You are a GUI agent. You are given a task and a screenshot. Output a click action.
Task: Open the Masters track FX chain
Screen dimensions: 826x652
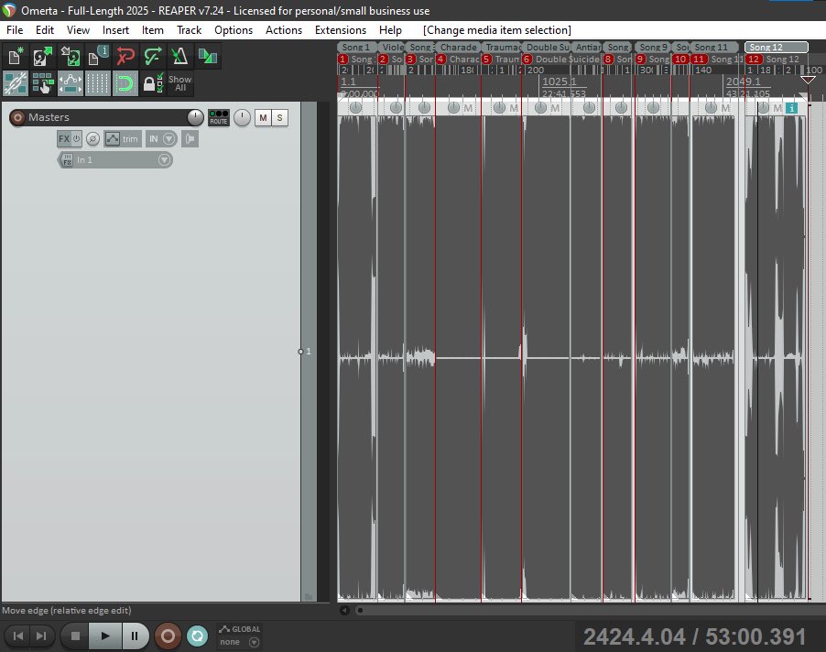point(64,139)
